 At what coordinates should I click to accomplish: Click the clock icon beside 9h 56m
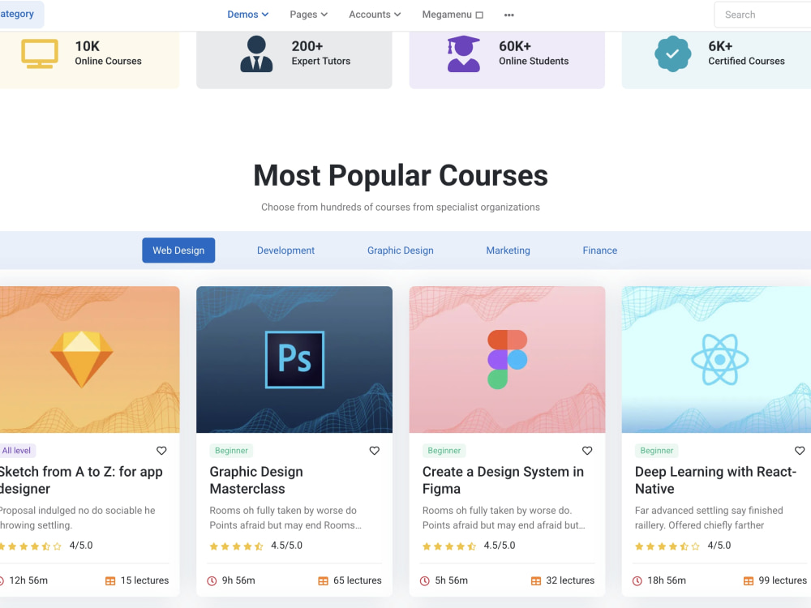click(212, 580)
